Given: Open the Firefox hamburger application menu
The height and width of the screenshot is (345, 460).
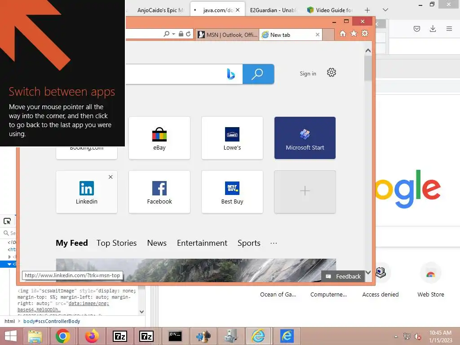Looking at the screenshot, I should [x=449, y=28].
